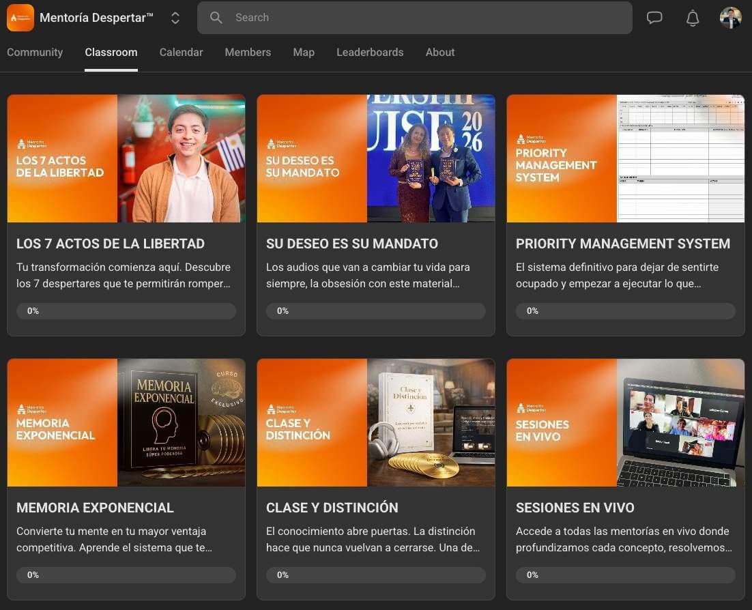Switch to the Community tab
This screenshot has width=752, height=610.
[35, 53]
